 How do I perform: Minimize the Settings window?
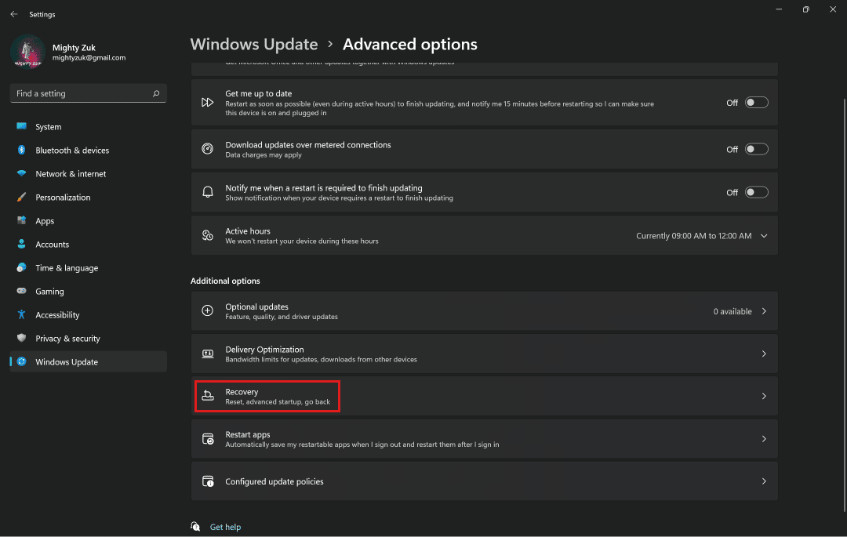779,9
